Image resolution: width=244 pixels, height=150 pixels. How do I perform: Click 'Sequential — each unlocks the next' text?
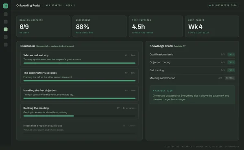[55, 46]
